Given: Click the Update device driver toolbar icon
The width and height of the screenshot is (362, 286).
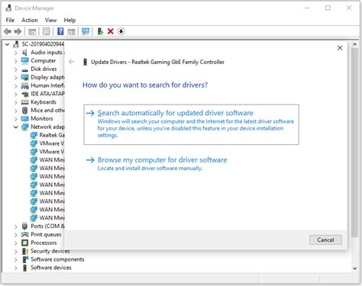Looking at the screenshot, I should (100, 31).
